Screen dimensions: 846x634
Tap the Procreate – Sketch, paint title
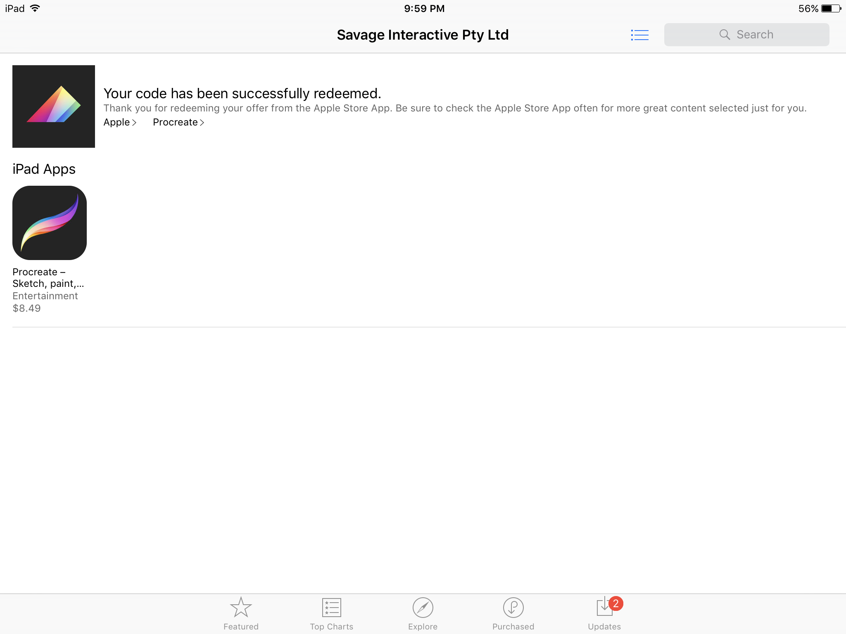coord(48,278)
